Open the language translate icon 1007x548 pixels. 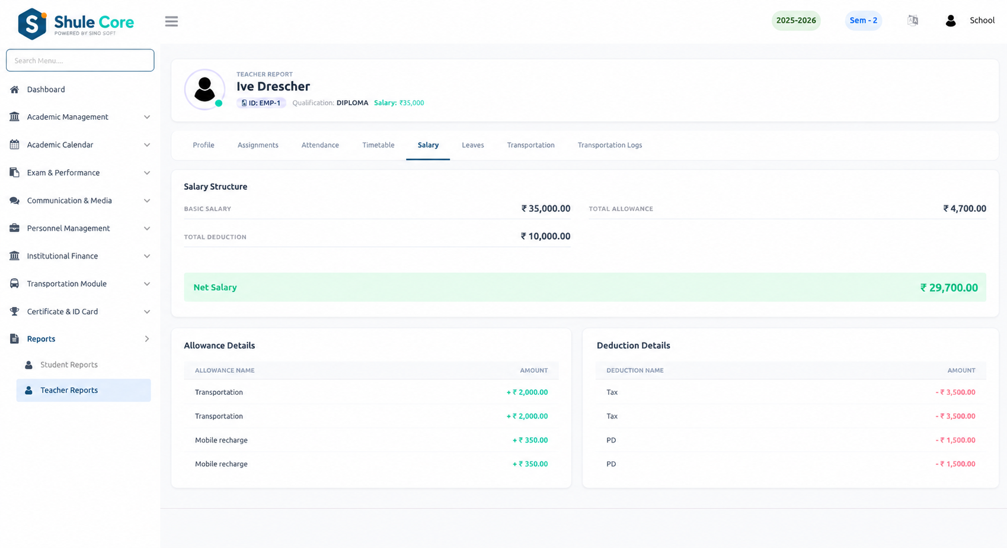tap(913, 21)
